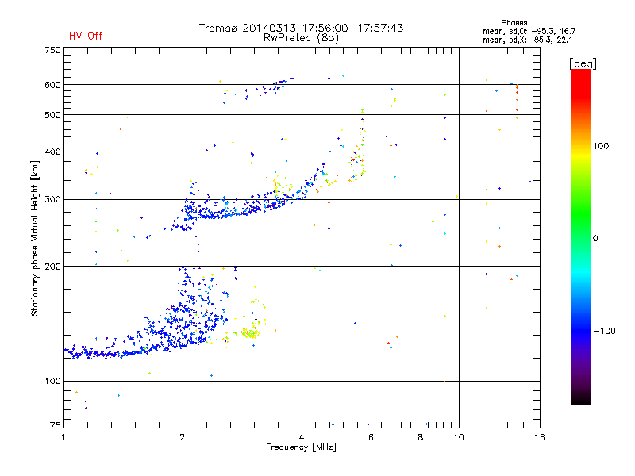Click the 'mean, sd,O: -95.3, 16.7' line

pyautogui.click(x=529, y=31)
